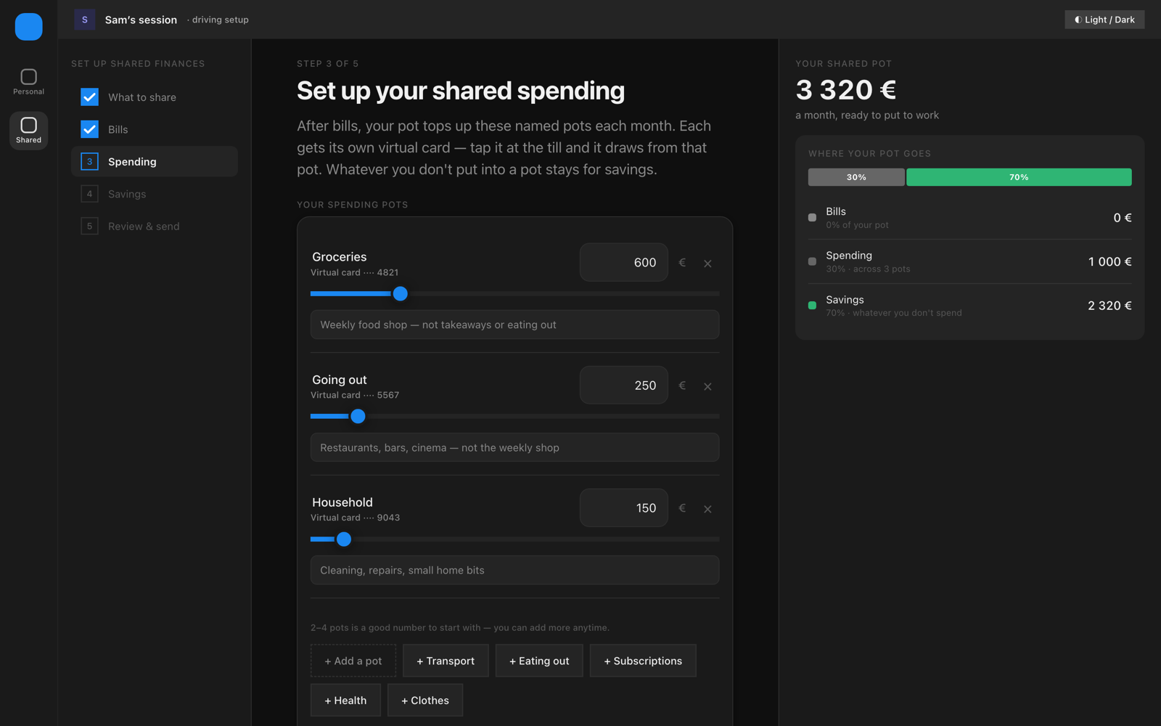
Task: Click the euro symbol beside Going out amount
Action: 682,386
